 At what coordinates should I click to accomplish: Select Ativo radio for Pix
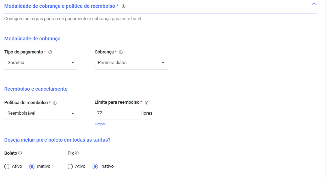pos(70,166)
